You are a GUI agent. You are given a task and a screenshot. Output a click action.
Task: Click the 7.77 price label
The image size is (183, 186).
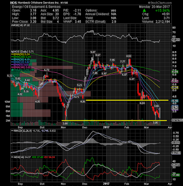click(122, 61)
